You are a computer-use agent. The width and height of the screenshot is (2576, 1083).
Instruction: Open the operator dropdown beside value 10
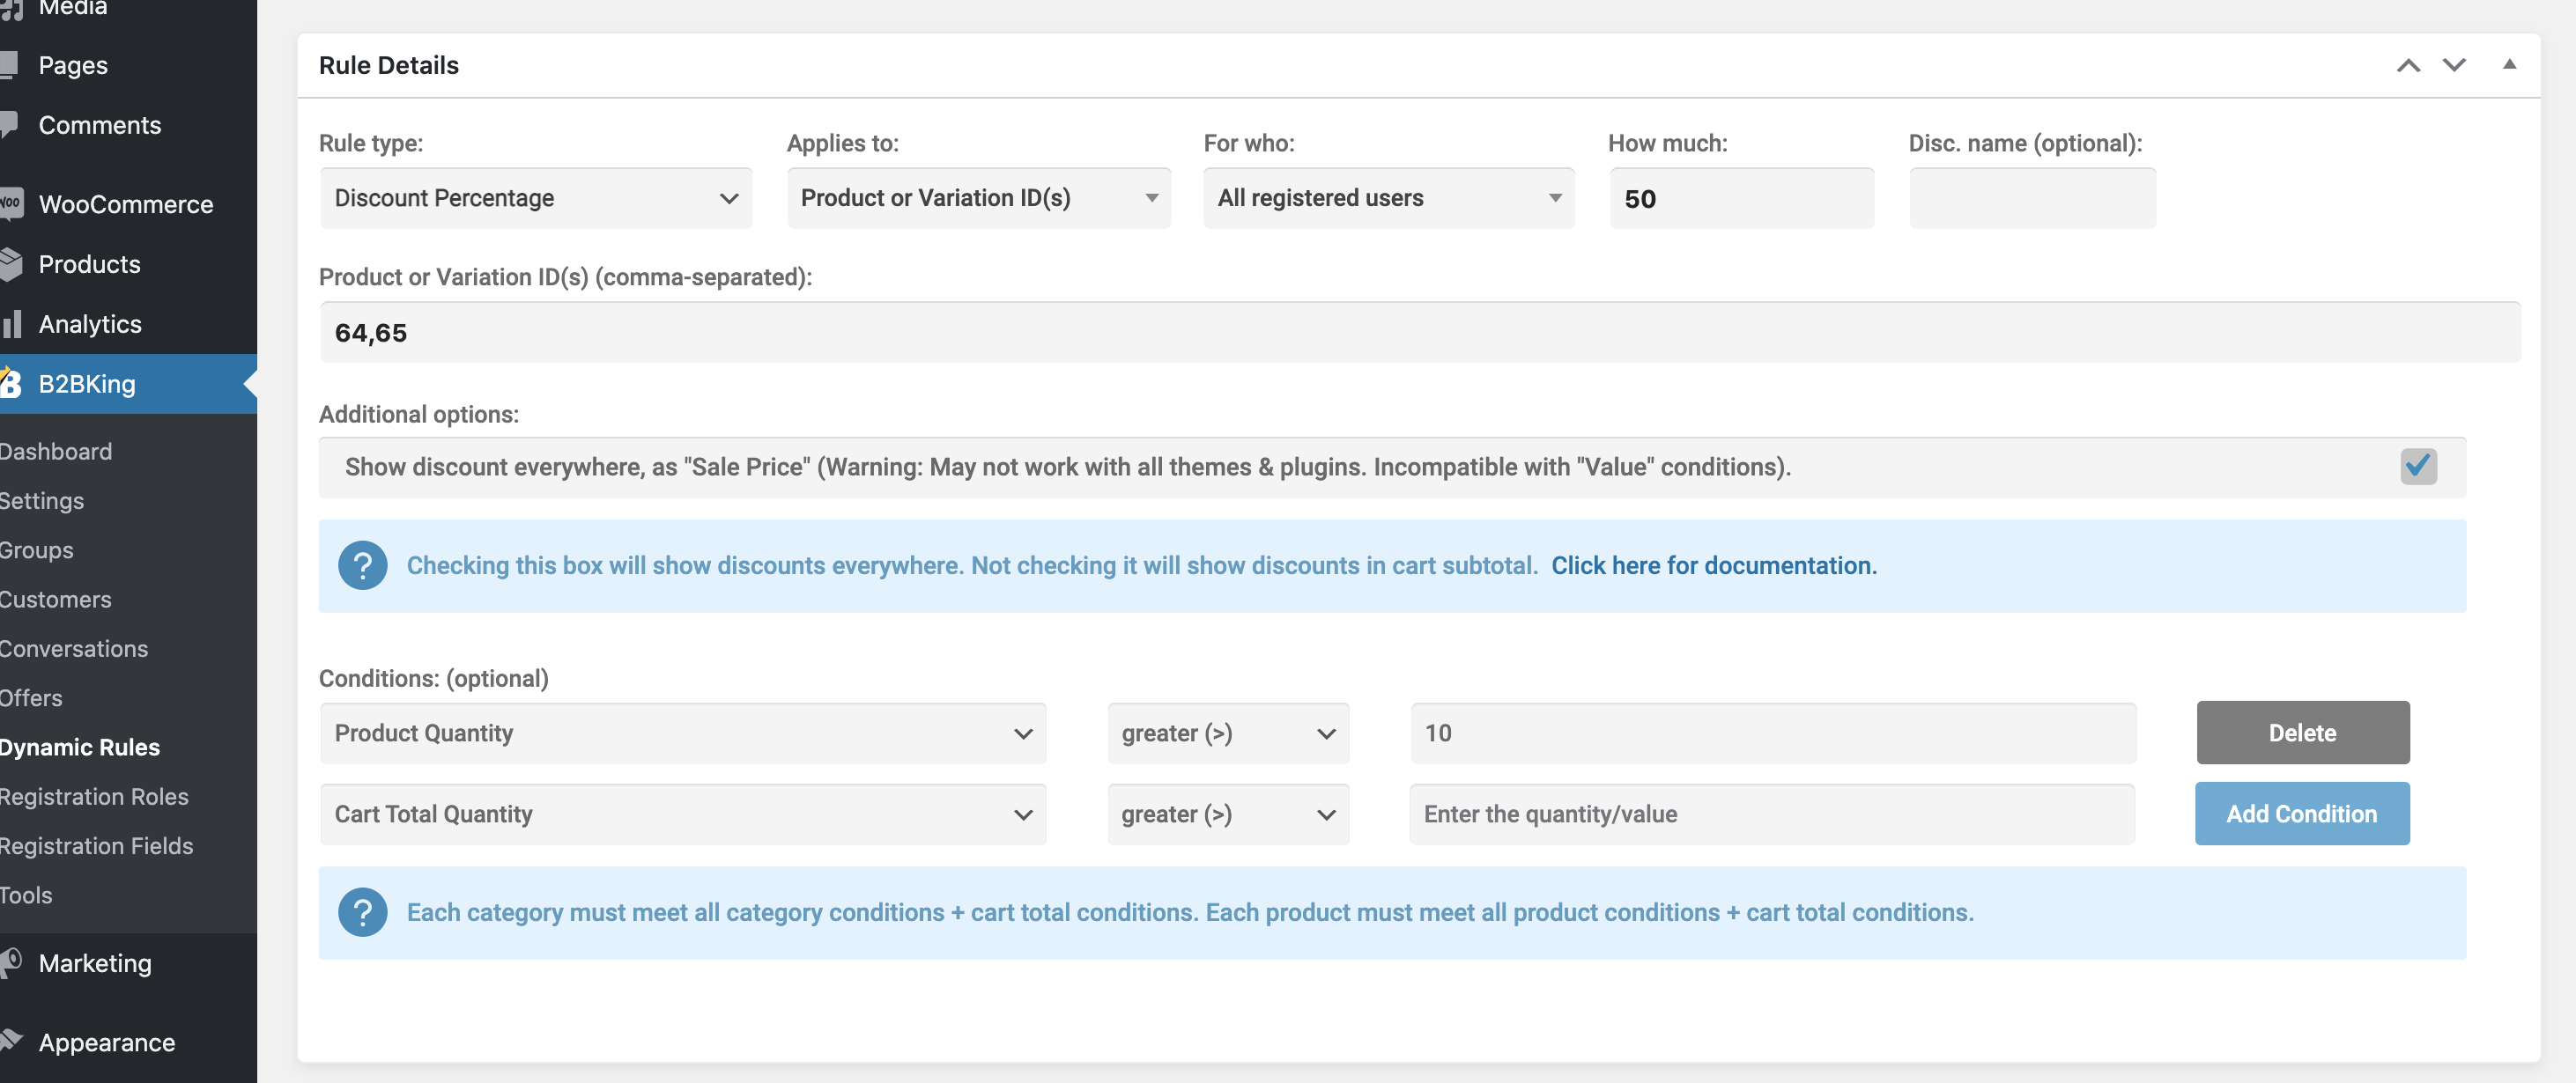click(1228, 733)
